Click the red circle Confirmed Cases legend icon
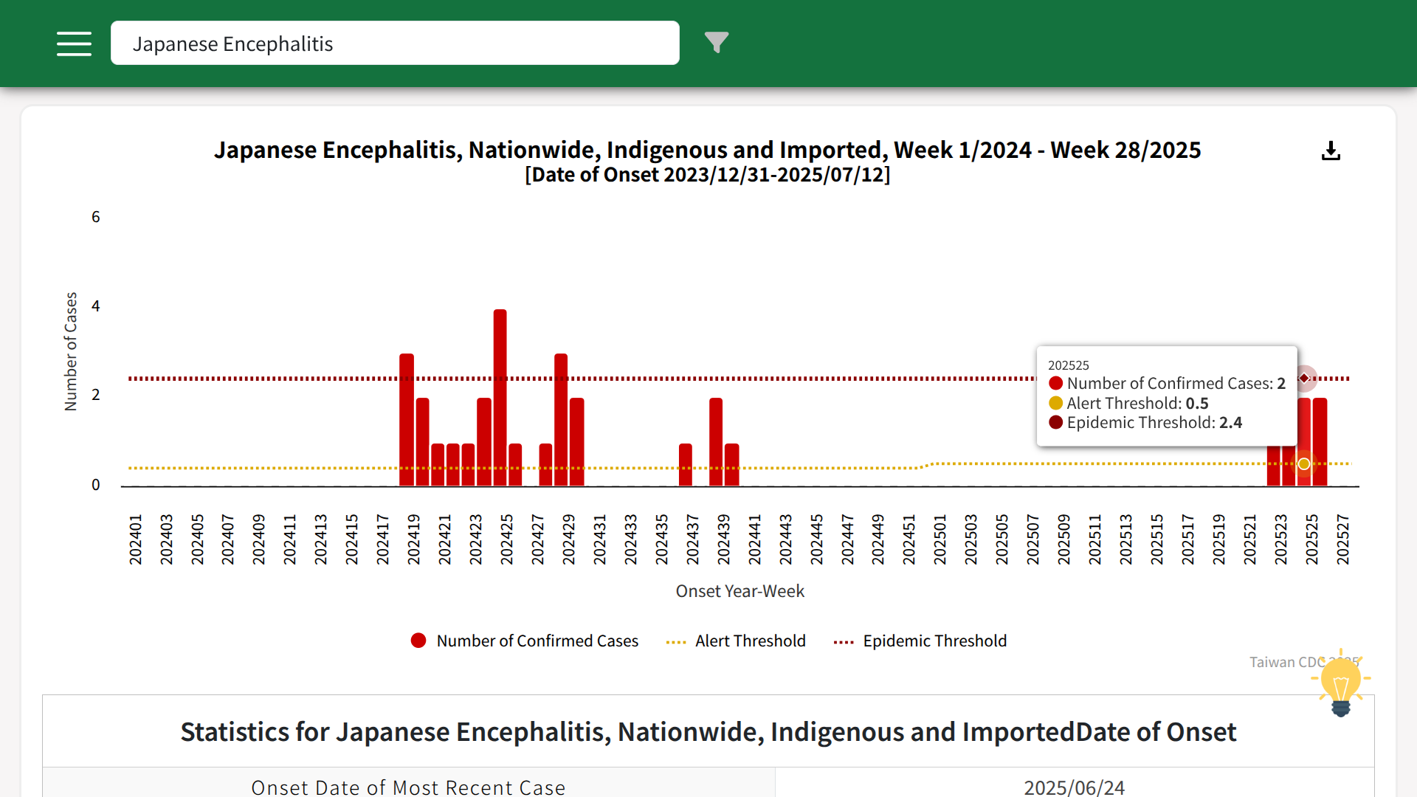Screen dimensions: 1417x797 point(418,641)
